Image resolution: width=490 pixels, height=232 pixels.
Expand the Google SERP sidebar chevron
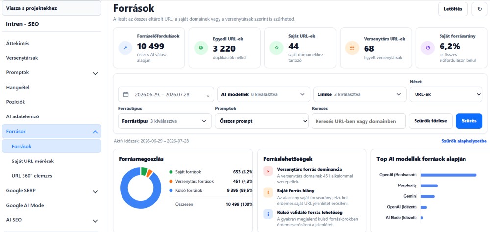click(x=96, y=192)
